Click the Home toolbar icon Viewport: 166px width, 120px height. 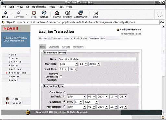coord(57,13)
